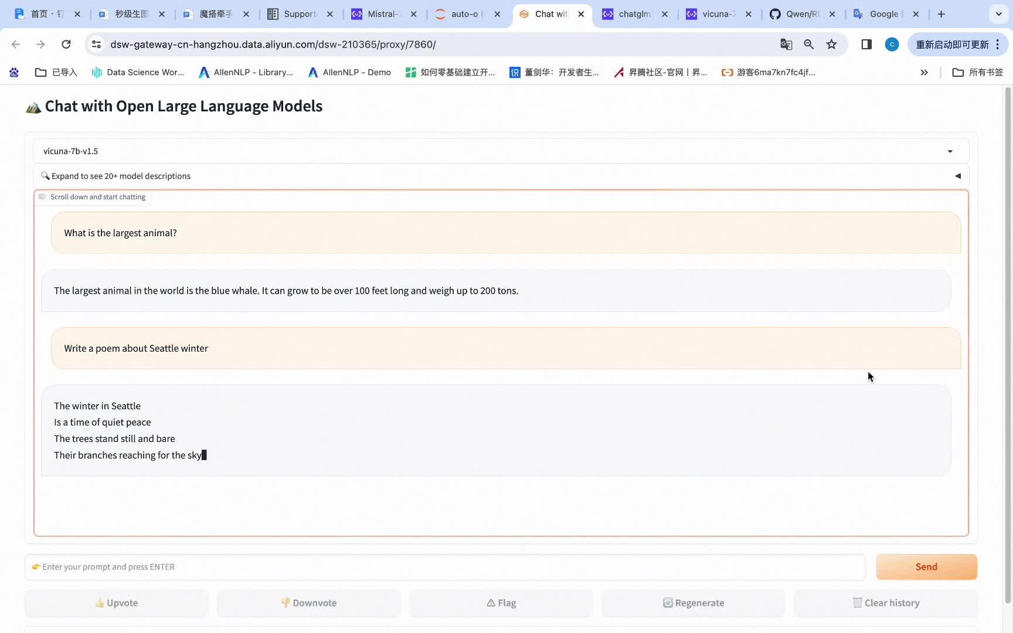Open the side panel icon next to the star
The width and height of the screenshot is (1013, 633).
[x=866, y=44]
